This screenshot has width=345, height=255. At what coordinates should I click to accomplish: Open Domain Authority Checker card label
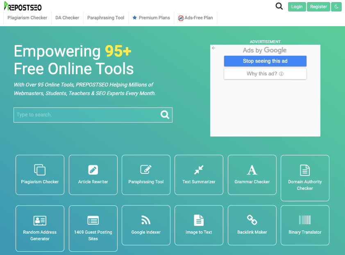tap(305, 185)
